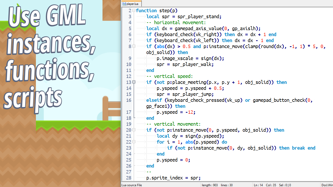Click 'keyboard_check(vk_left)' in line 7

(188, 41)
